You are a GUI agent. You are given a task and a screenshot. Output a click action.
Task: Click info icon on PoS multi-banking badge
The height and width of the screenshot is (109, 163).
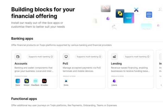coord(100,57)
